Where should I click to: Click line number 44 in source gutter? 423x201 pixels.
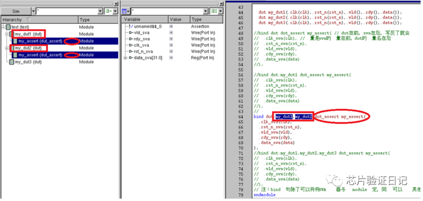pos(240,12)
